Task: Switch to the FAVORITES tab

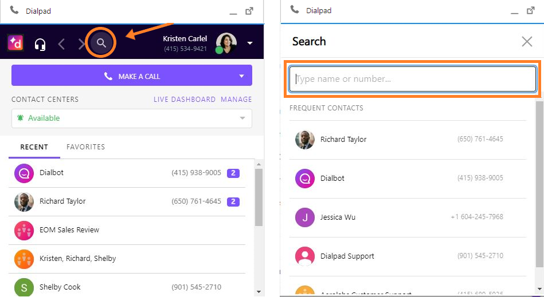Action: (85, 146)
